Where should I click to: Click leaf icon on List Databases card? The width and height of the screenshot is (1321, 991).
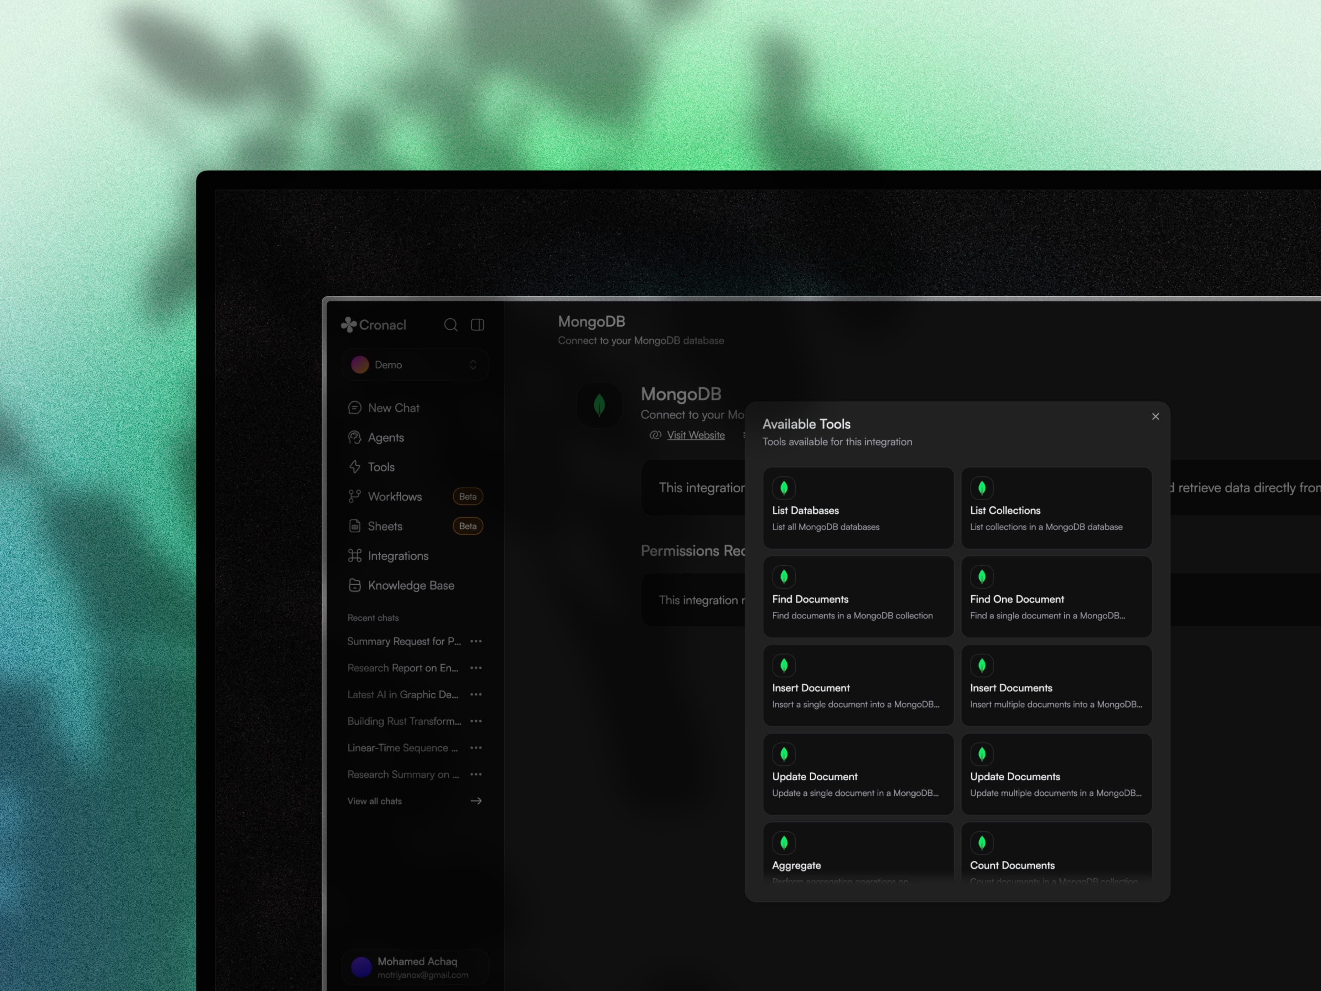784,489
